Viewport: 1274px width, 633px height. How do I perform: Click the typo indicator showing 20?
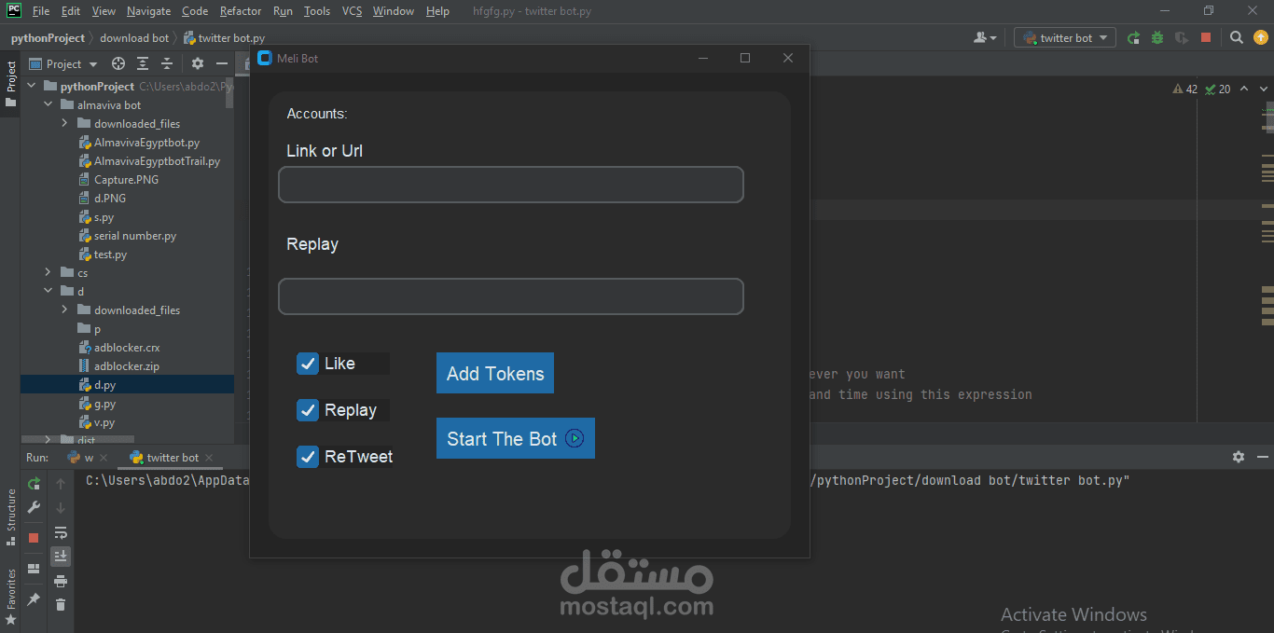point(1217,89)
